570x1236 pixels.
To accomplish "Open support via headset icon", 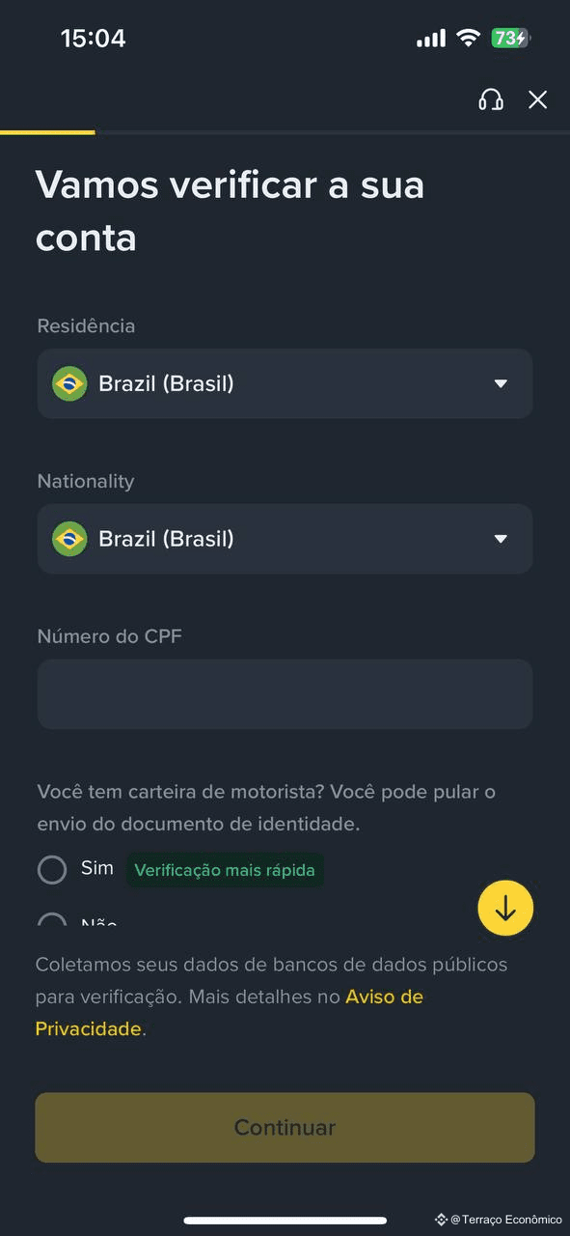I will click(491, 99).
